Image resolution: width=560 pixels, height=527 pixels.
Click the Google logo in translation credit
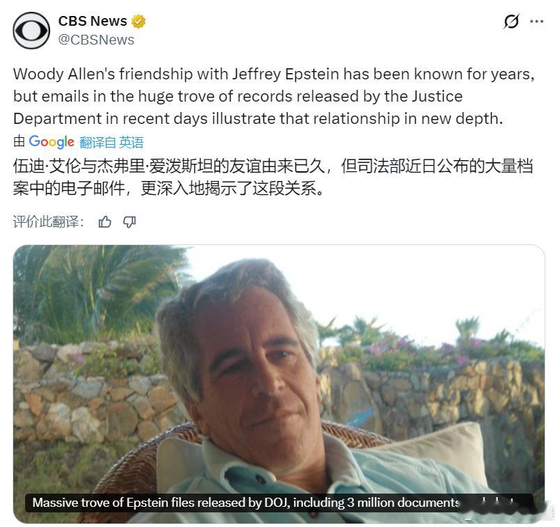coord(52,142)
